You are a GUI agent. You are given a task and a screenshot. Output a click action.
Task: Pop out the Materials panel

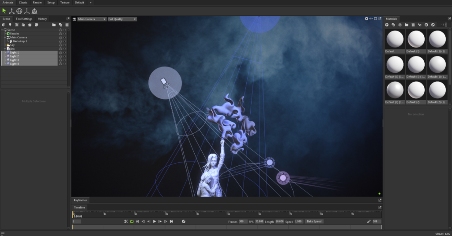pyautogui.click(x=449, y=19)
